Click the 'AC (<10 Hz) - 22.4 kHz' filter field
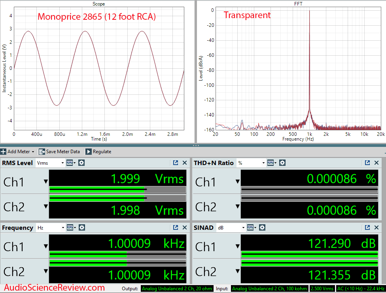This screenshot has height=293, width=386. click(x=361, y=289)
